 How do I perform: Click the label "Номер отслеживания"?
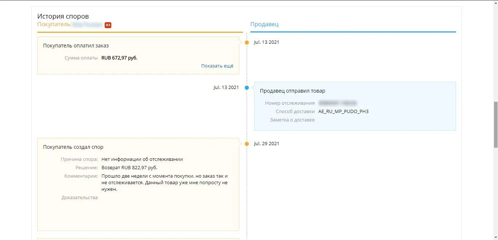290,103
